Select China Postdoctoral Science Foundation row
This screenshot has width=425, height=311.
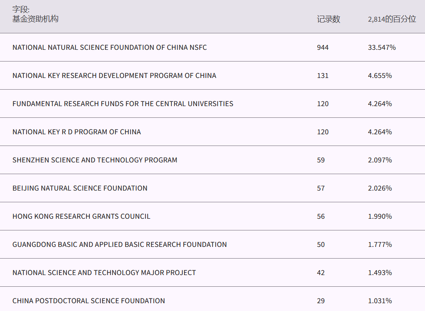[89, 301]
